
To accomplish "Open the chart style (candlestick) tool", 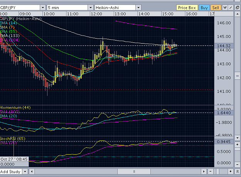I will click(225, 8).
